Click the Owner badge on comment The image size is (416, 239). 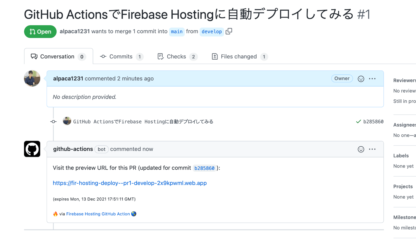click(x=342, y=79)
